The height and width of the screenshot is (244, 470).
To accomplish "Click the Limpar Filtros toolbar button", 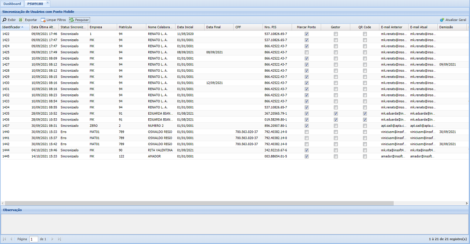I will [x=53, y=20].
